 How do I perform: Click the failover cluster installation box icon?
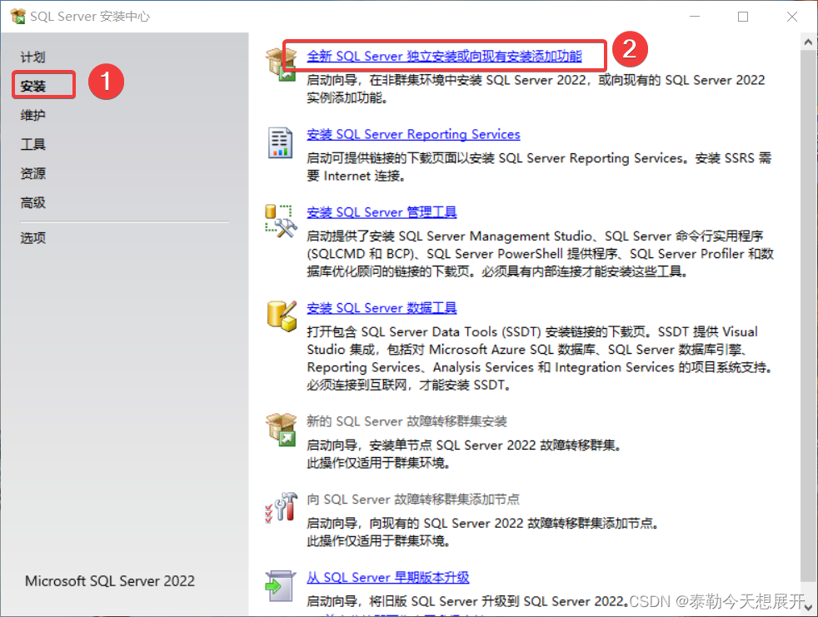(282, 430)
